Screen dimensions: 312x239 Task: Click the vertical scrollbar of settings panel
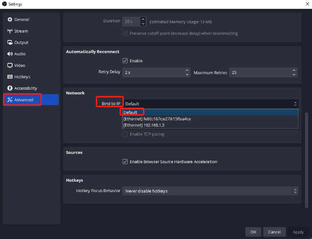coord(306,160)
